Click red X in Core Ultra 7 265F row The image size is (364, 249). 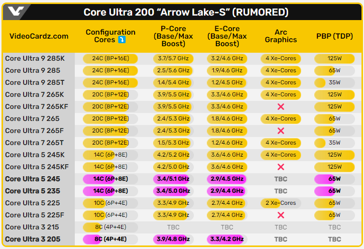coord(281,131)
